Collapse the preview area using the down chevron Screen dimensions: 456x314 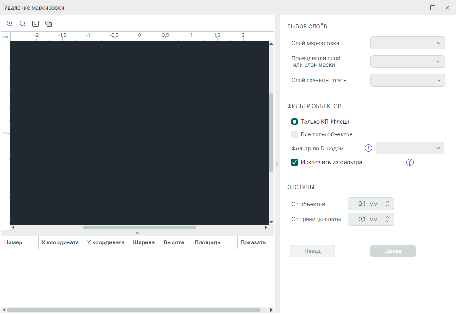tap(138, 232)
